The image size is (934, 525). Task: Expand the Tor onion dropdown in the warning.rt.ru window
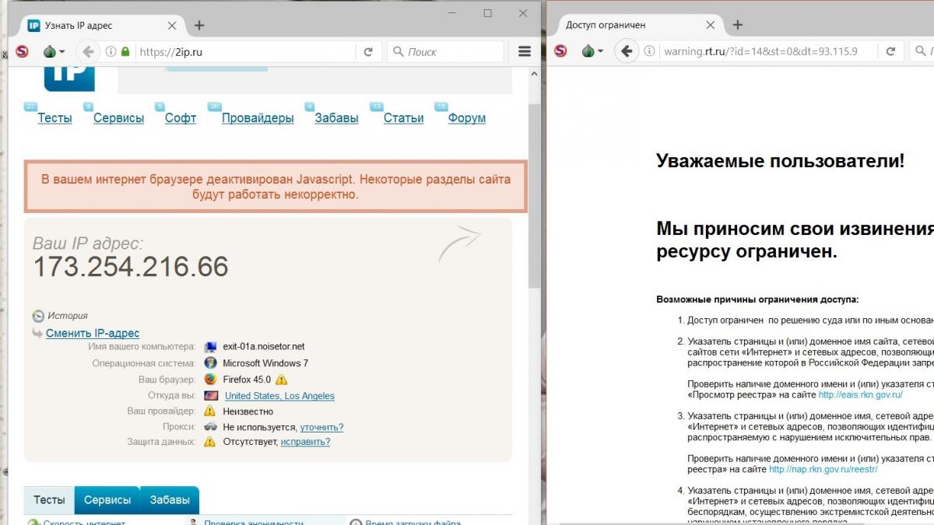[x=589, y=52]
